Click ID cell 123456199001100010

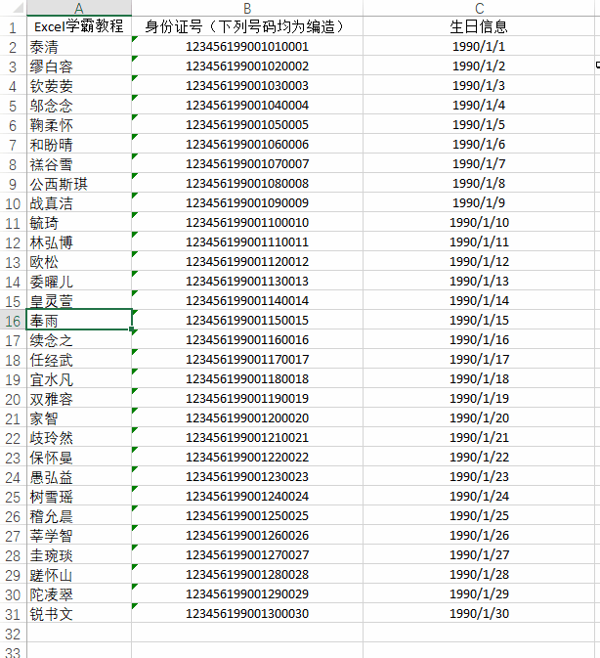pyautogui.click(x=247, y=222)
